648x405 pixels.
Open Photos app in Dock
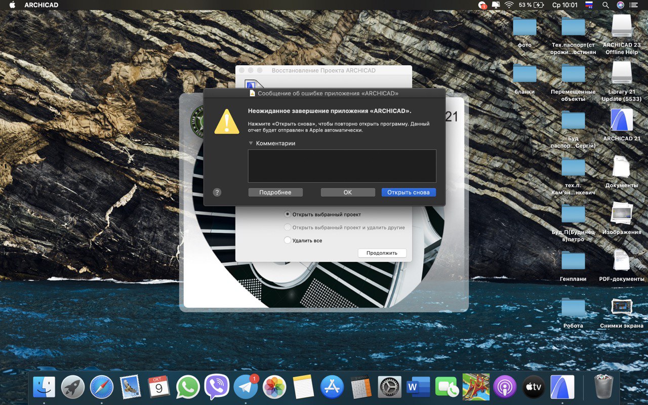274,387
